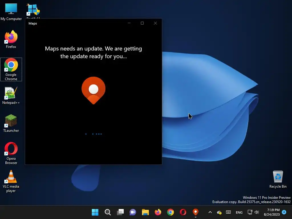This screenshot has height=219, width=292.
Task: Open File Explorer from taskbar
Action: click(145, 212)
